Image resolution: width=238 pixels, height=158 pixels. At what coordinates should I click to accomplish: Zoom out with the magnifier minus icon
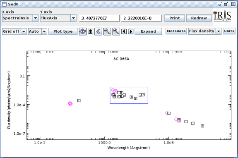pos(107,31)
